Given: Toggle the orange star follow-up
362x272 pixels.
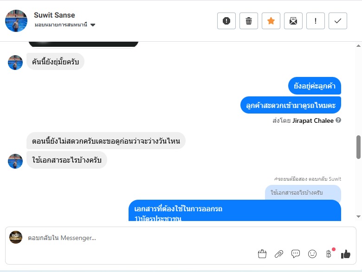Looking at the screenshot, I should point(271,21).
